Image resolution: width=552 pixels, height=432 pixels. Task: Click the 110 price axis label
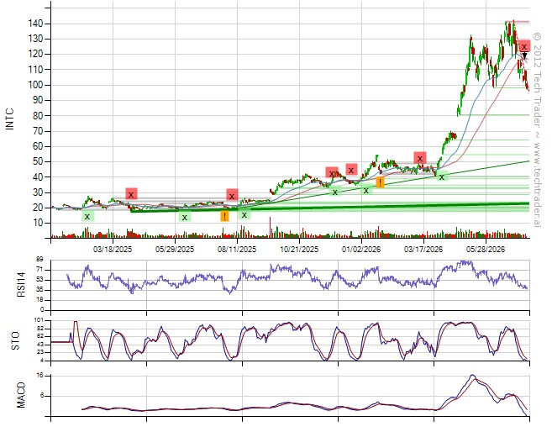[35, 70]
